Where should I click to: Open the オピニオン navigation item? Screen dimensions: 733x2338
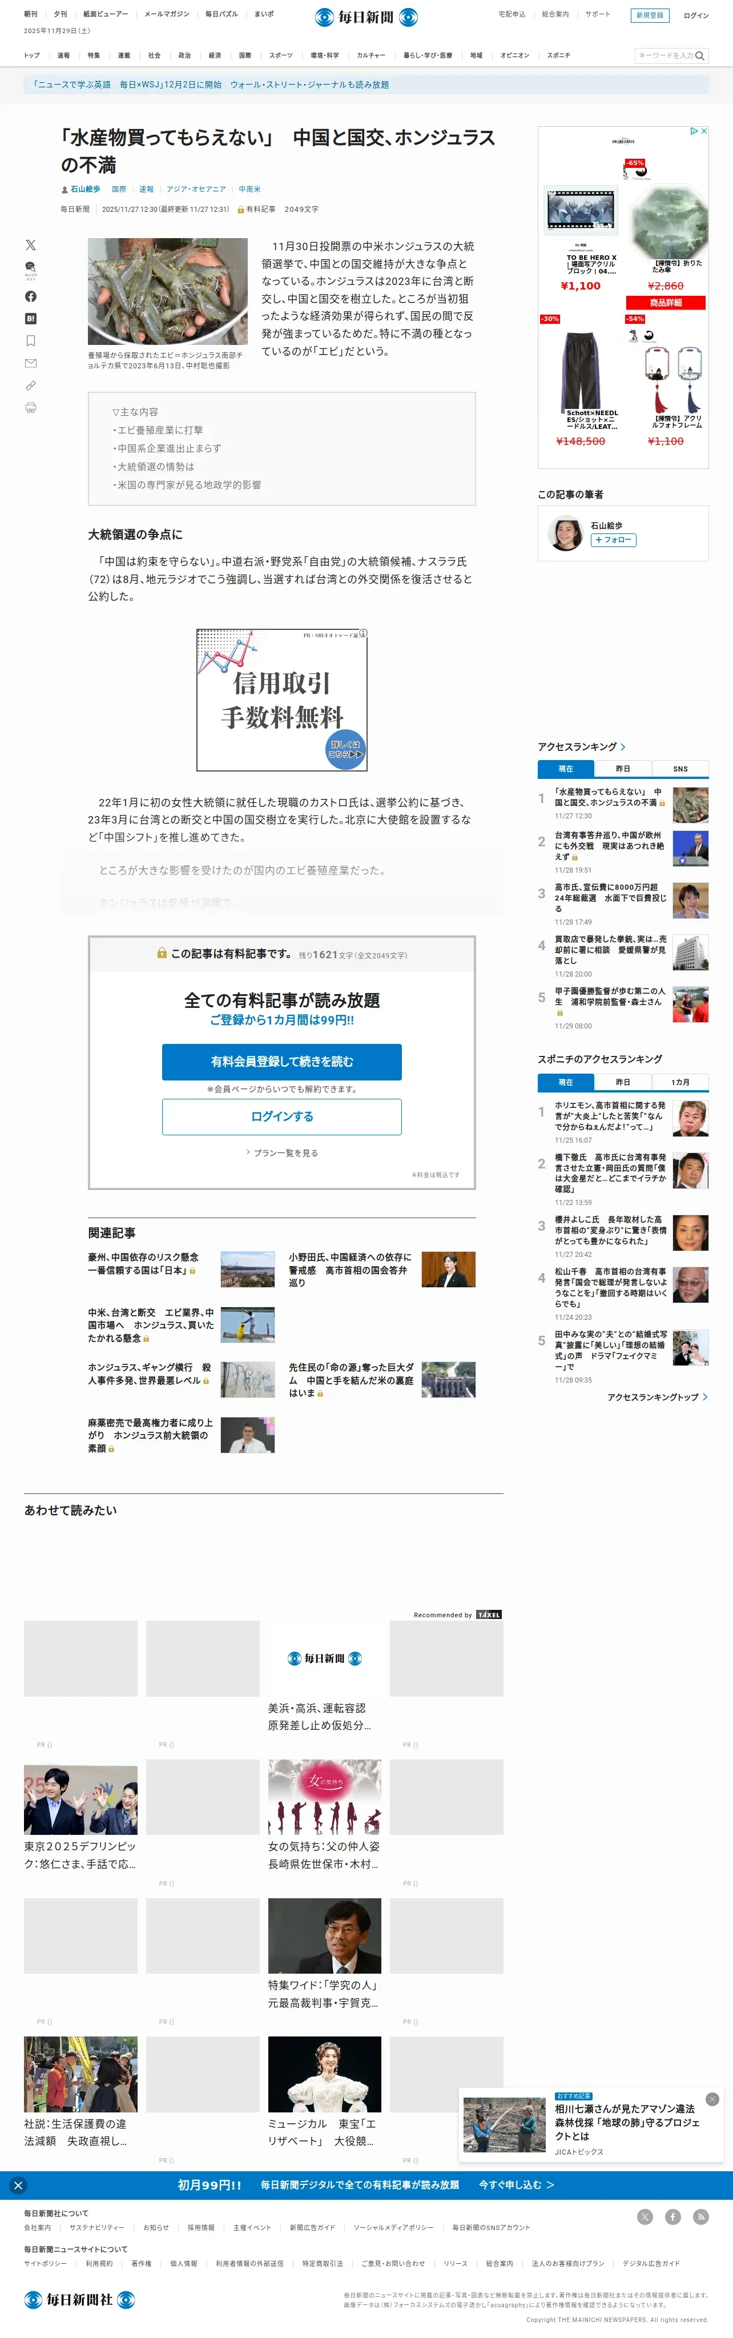coord(515,55)
